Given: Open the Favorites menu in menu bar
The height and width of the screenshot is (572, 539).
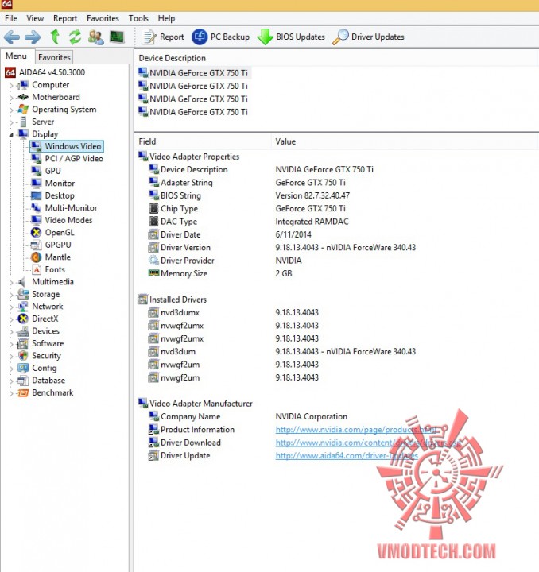Looking at the screenshot, I should (x=103, y=18).
